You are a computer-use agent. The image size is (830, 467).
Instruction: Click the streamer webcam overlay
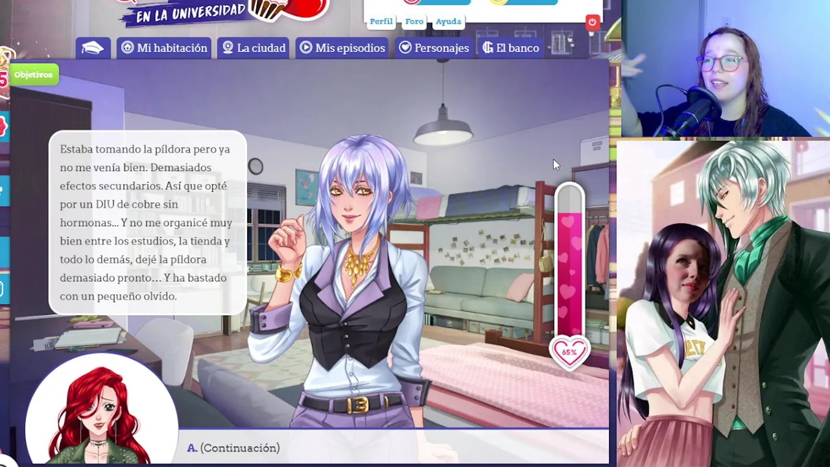point(725,68)
